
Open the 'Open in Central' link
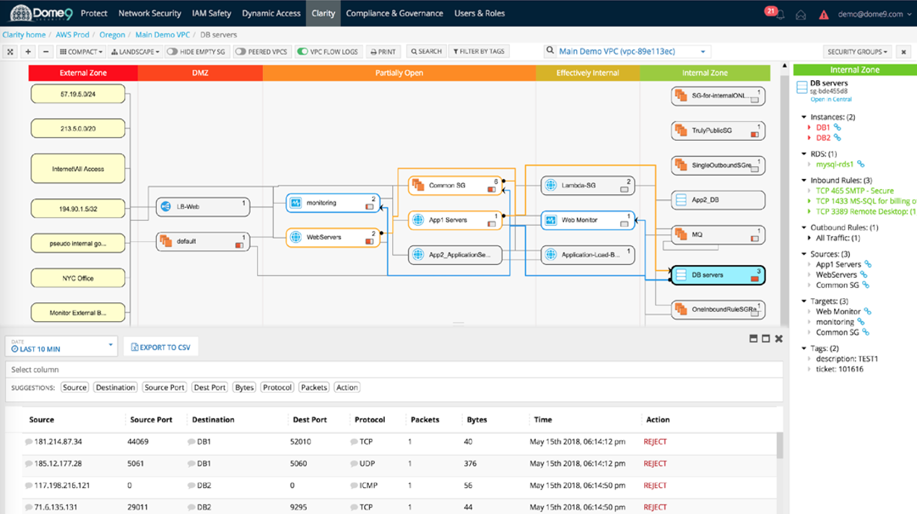[831, 100]
